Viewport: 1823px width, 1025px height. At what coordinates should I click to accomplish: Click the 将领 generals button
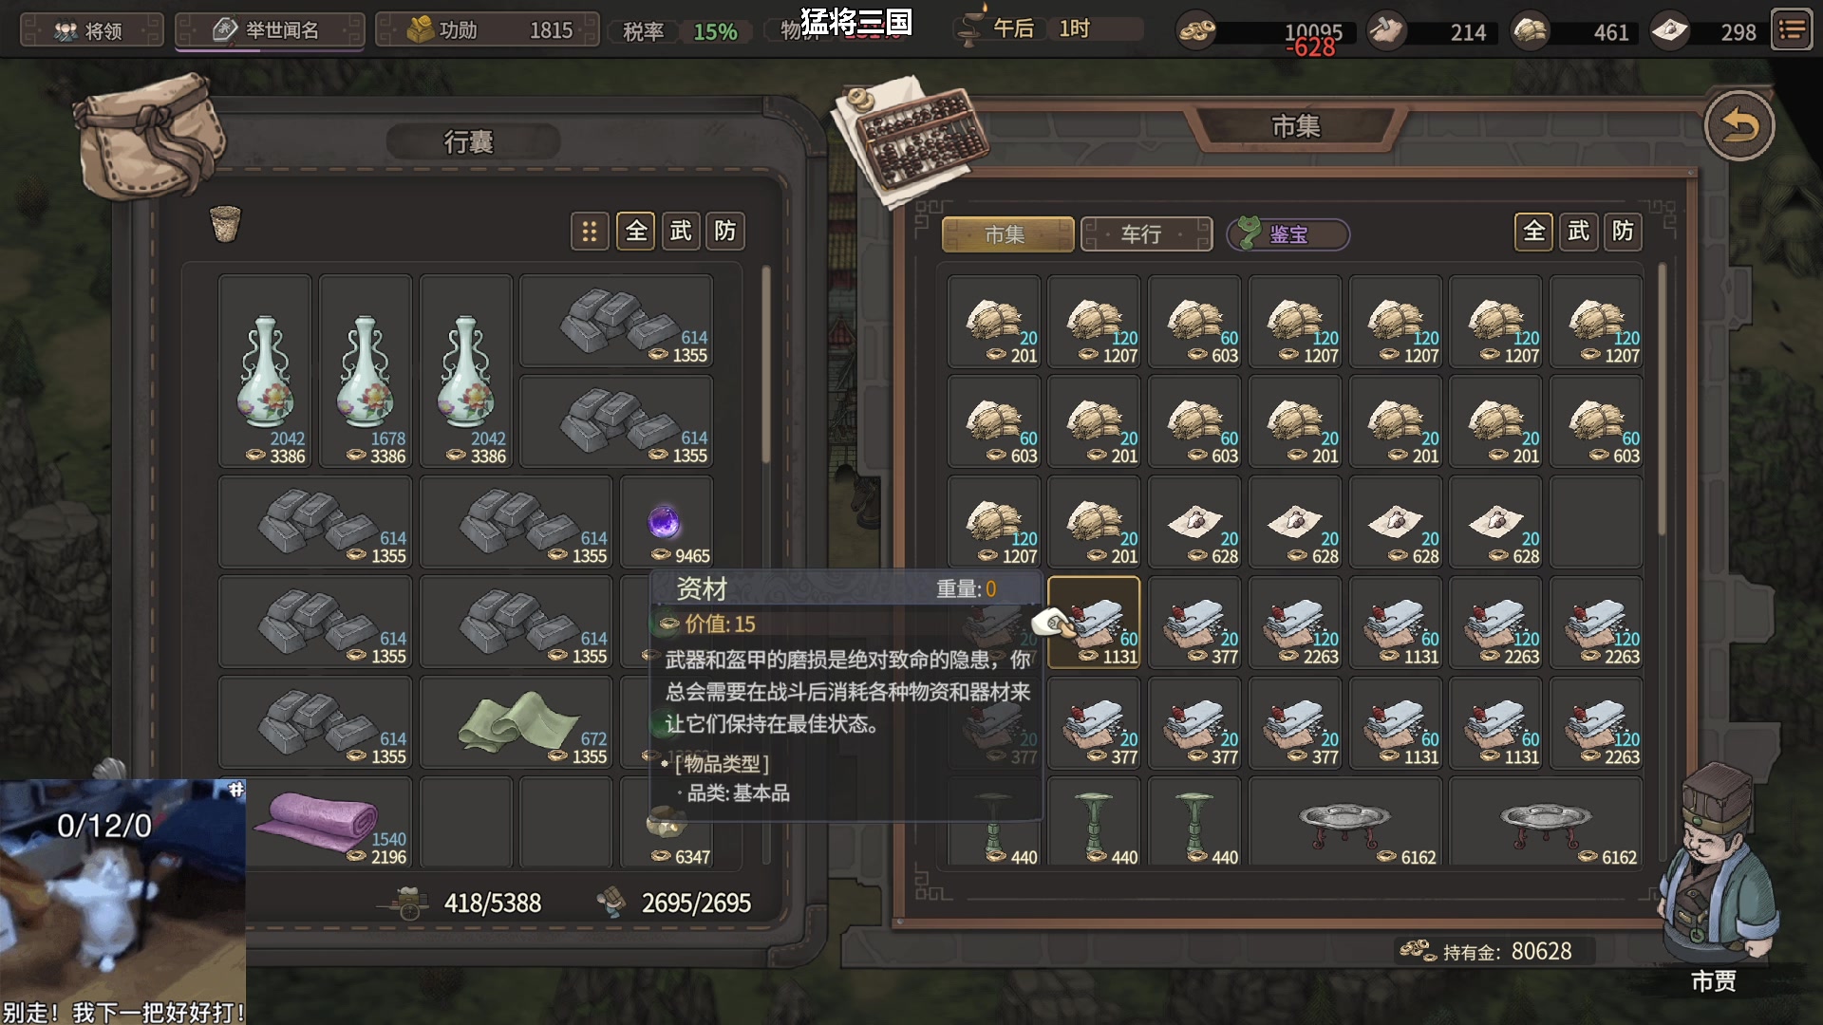[x=92, y=30]
